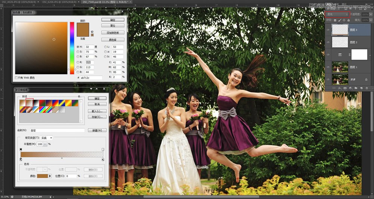Click 添加到色板 button

[x=113, y=33]
